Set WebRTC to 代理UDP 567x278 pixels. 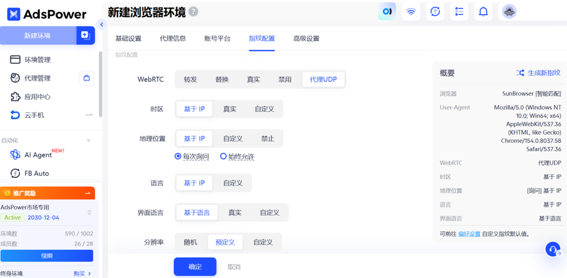coord(323,80)
